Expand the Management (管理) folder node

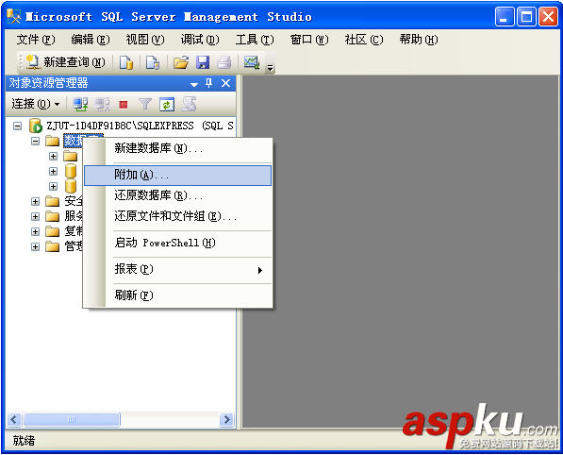[x=35, y=246]
